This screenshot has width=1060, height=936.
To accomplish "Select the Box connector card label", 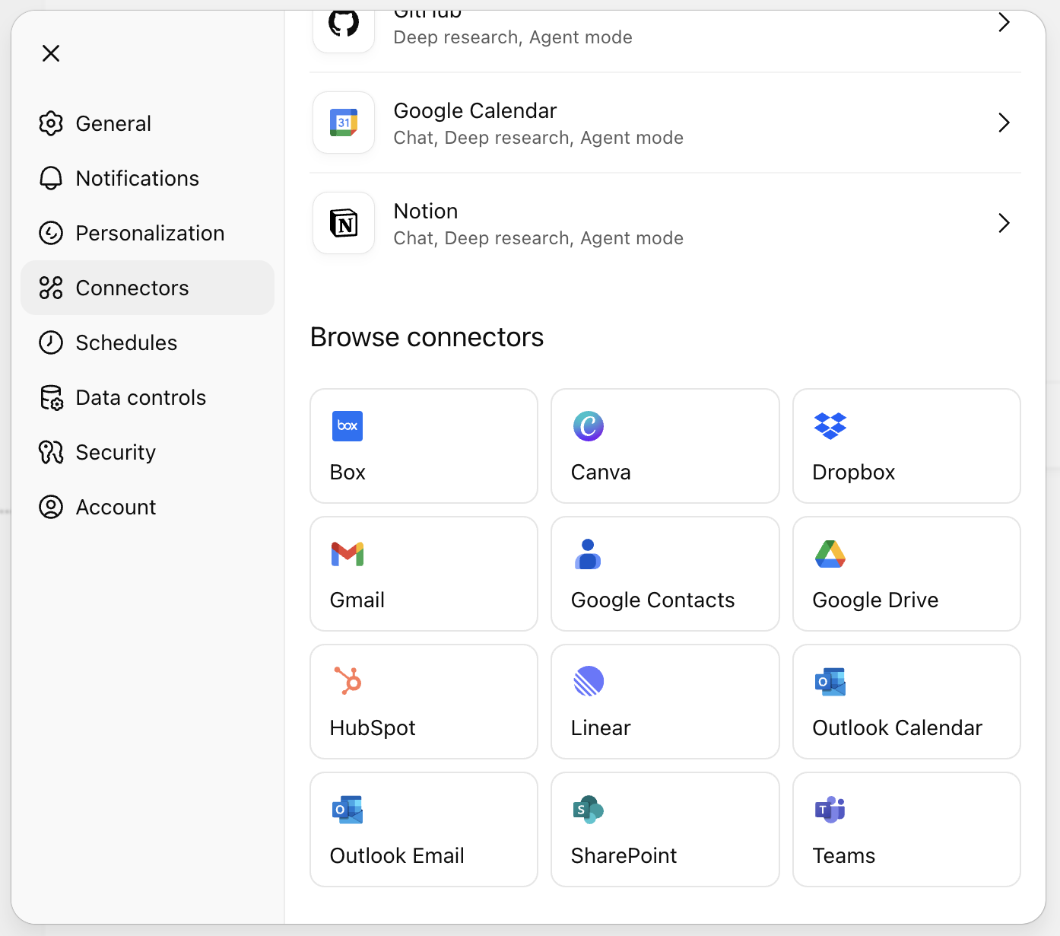I will (348, 473).
